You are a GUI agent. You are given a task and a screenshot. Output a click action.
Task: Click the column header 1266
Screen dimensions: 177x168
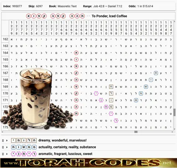click(76, 28)
